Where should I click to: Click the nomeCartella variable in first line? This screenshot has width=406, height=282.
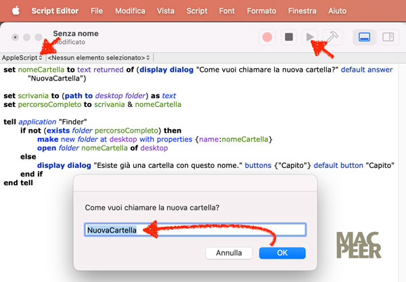tap(41, 70)
